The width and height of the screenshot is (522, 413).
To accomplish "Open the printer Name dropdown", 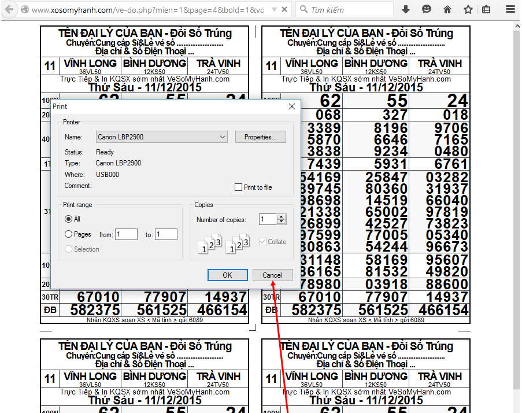I will [x=162, y=137].
